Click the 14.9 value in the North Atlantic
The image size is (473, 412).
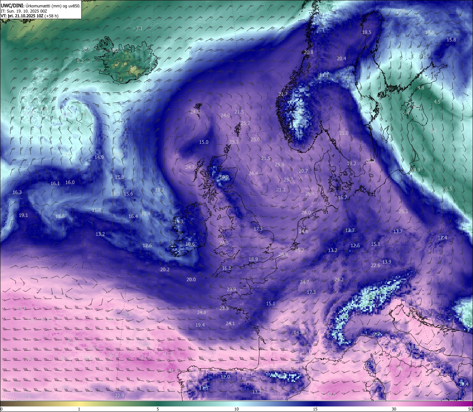pyautogui.click(x=99, y=157)
